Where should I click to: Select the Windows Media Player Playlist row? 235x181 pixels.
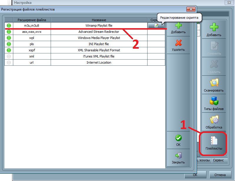point(99,38)
